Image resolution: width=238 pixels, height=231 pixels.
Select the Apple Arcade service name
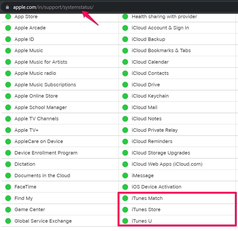[x=30, y=28]
